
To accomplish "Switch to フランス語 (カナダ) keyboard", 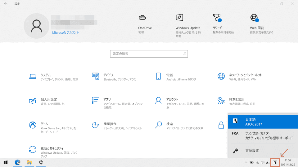I will 263,136.
